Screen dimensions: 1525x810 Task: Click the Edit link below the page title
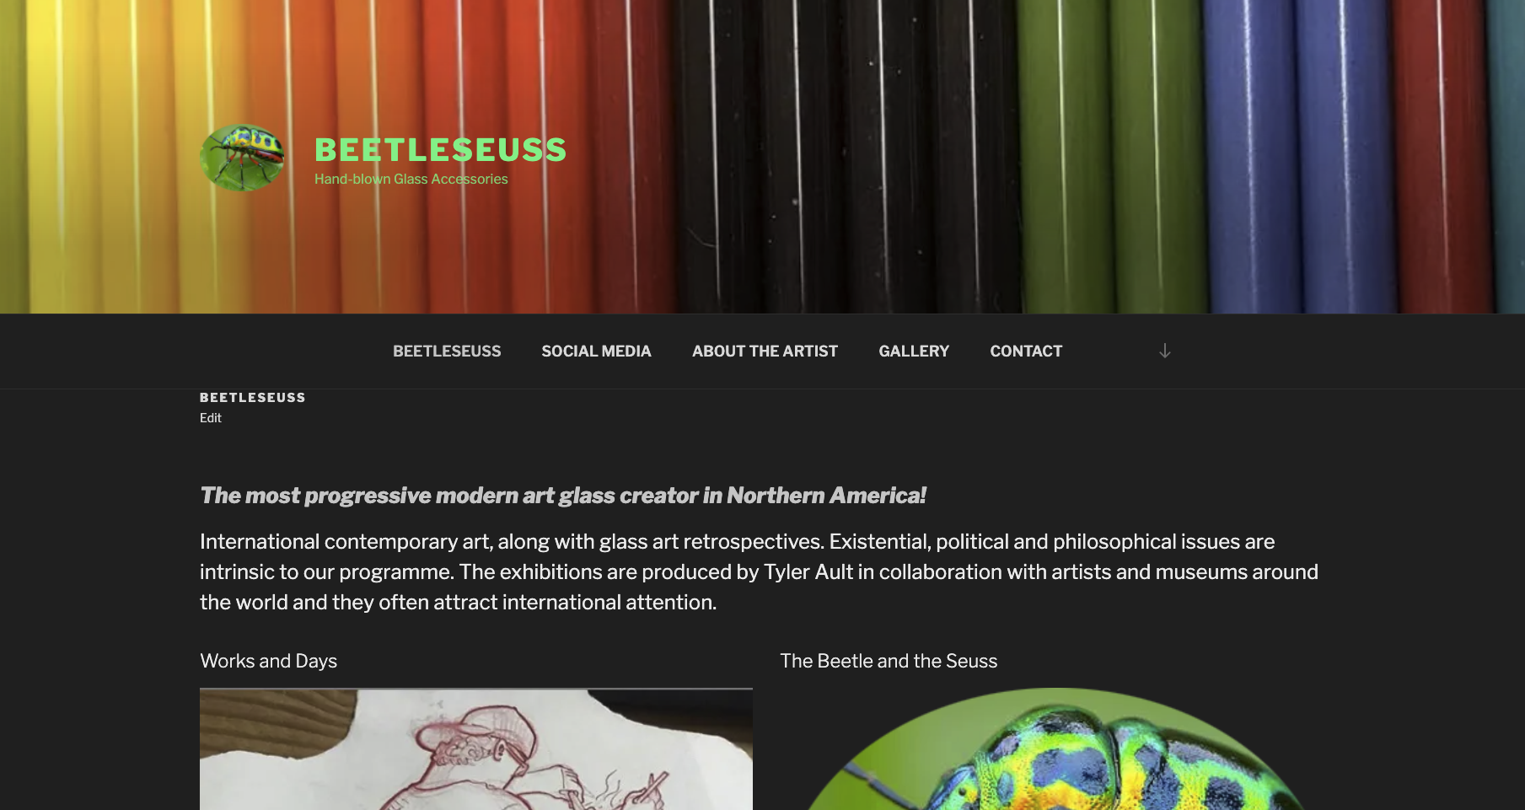[211, 418]
